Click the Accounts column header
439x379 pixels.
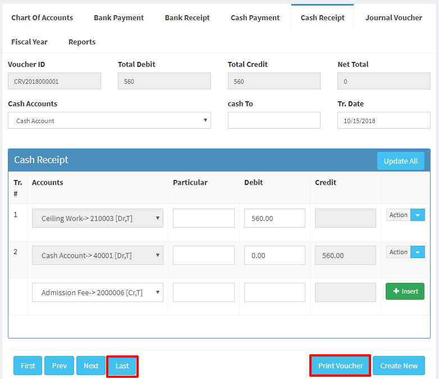(48, 182)
